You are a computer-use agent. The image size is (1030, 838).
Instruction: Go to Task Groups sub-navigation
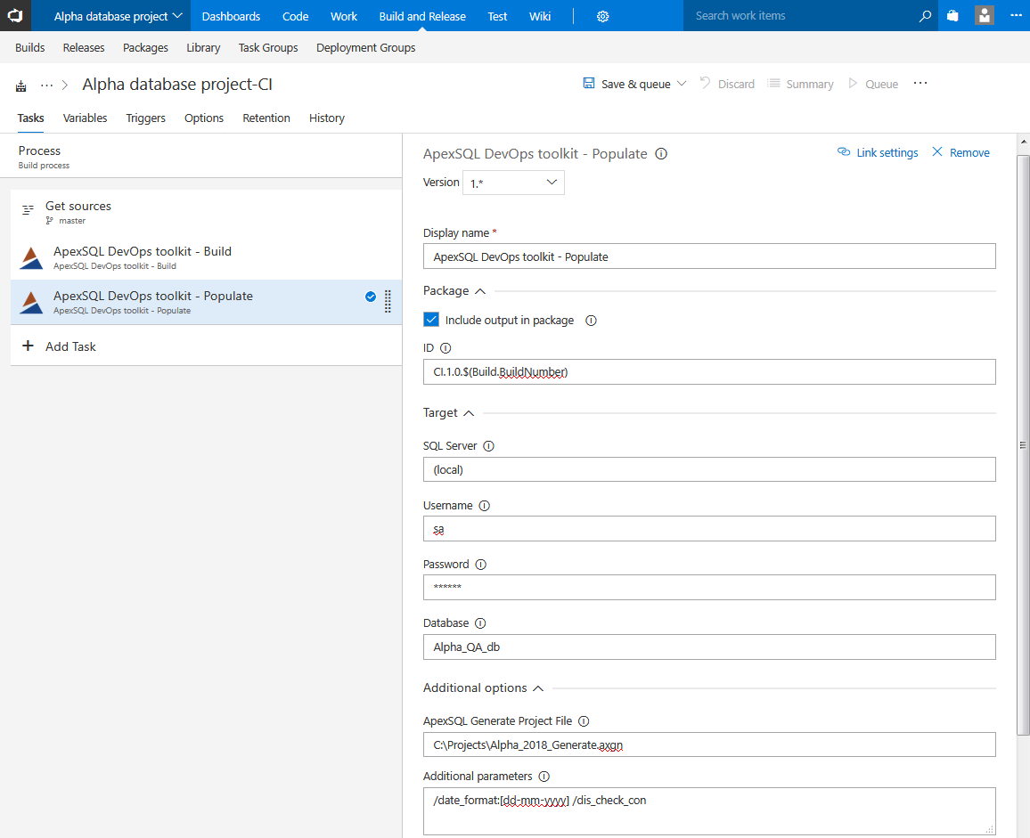(x=268, y=48)
